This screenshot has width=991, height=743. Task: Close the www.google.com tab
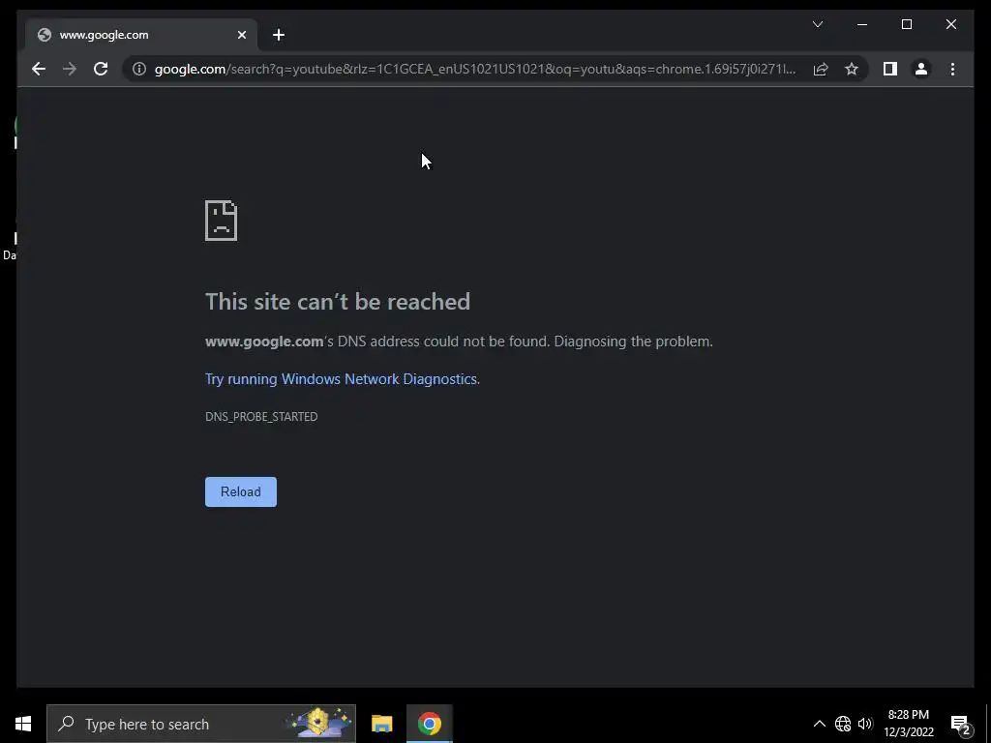click(x=241, y=35)
